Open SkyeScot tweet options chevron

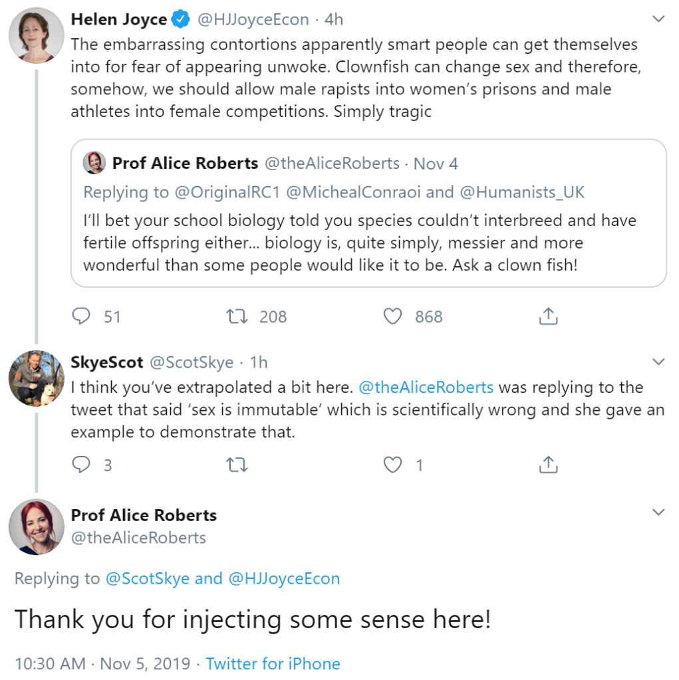point(658,362)
